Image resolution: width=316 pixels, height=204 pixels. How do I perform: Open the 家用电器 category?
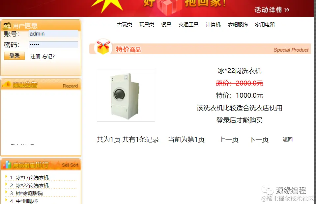[265, 25]
